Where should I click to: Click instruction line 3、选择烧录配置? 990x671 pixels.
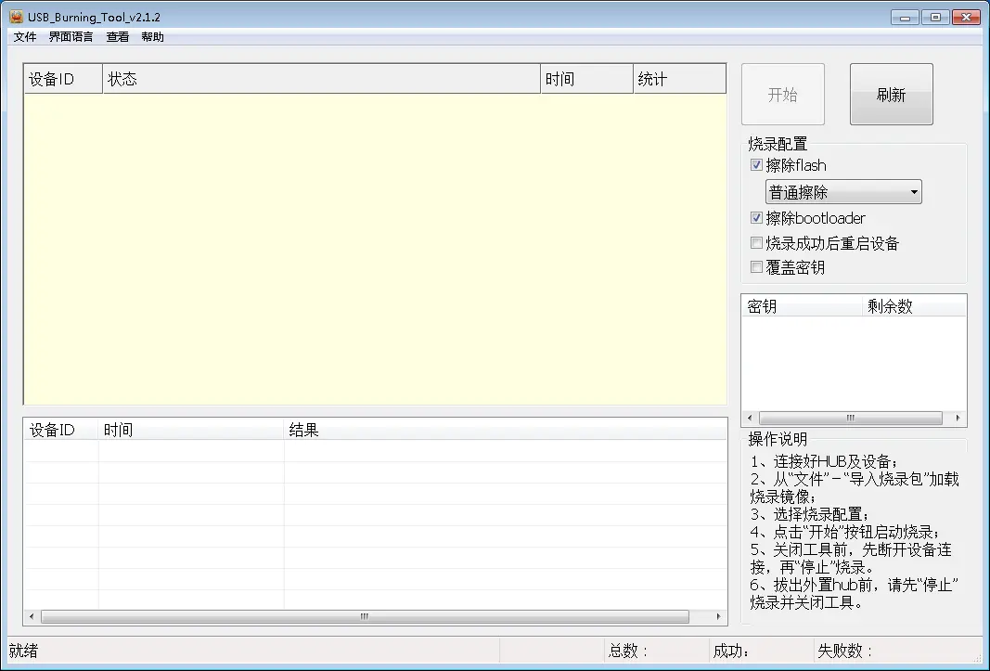pos(809,514)
